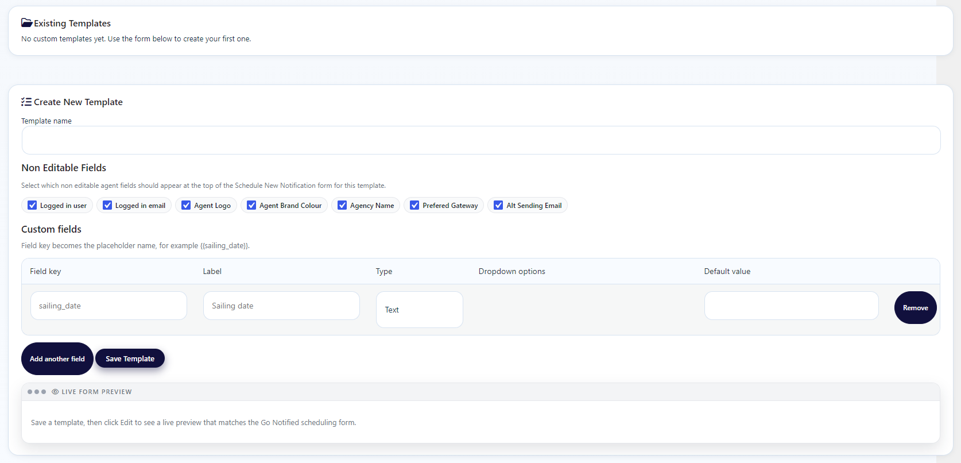Screen dimensions: 961x463
Task: Click the Create New Template list icon
Action: pos(26,102)
